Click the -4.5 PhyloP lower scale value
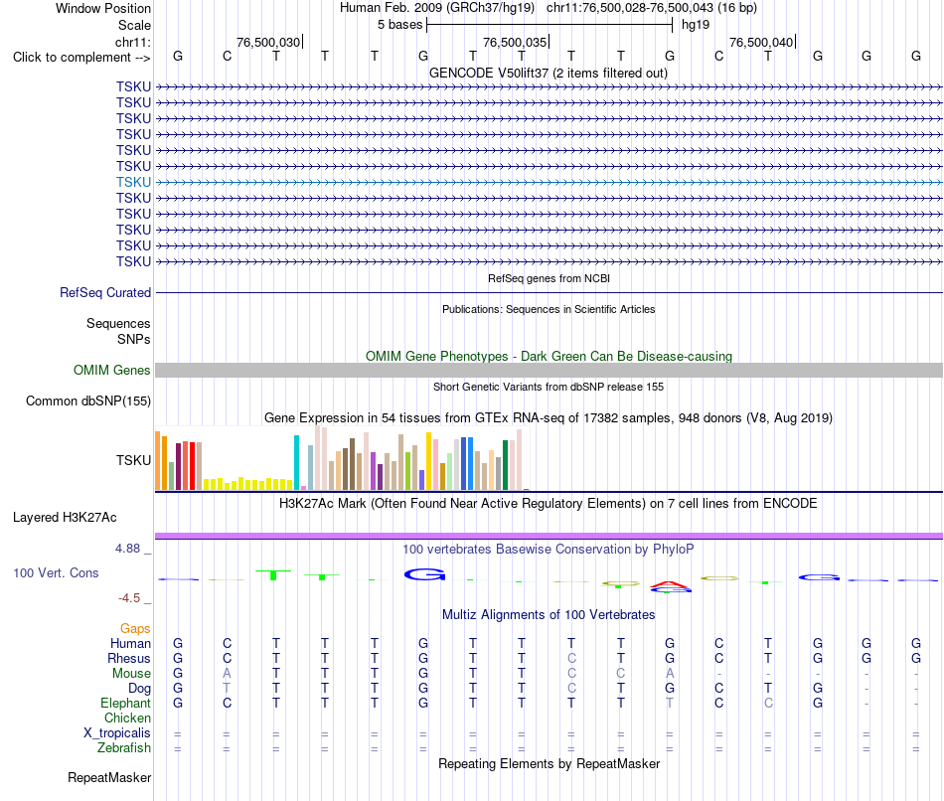Image resolution: width=944 pixels, height=801 pixels. click(129, 598)
